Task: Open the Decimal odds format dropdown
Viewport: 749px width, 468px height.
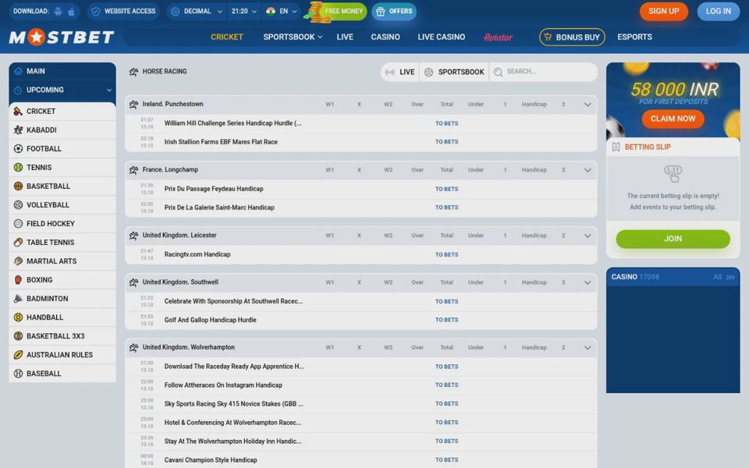Action: pyautogui.click(x=197, y=12)
